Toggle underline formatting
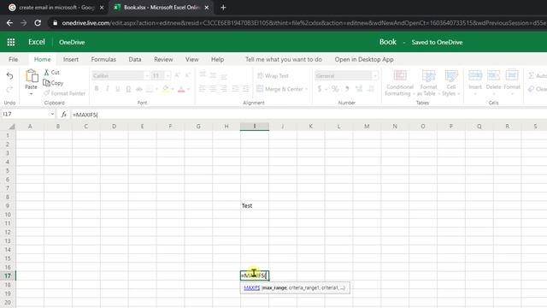Viewport: 547px width, 308px height. 118,89
